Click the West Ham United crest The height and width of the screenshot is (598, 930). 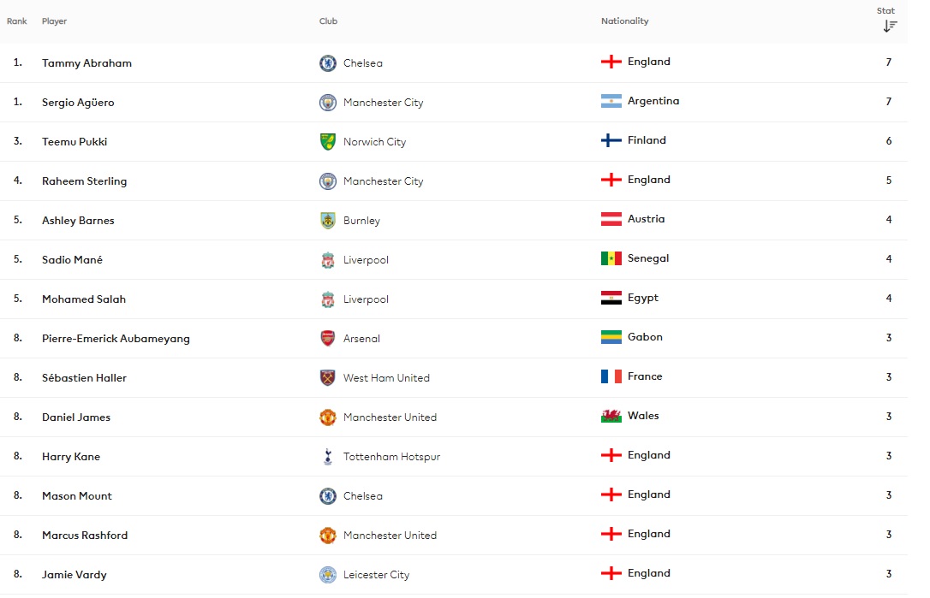(327, 377)
